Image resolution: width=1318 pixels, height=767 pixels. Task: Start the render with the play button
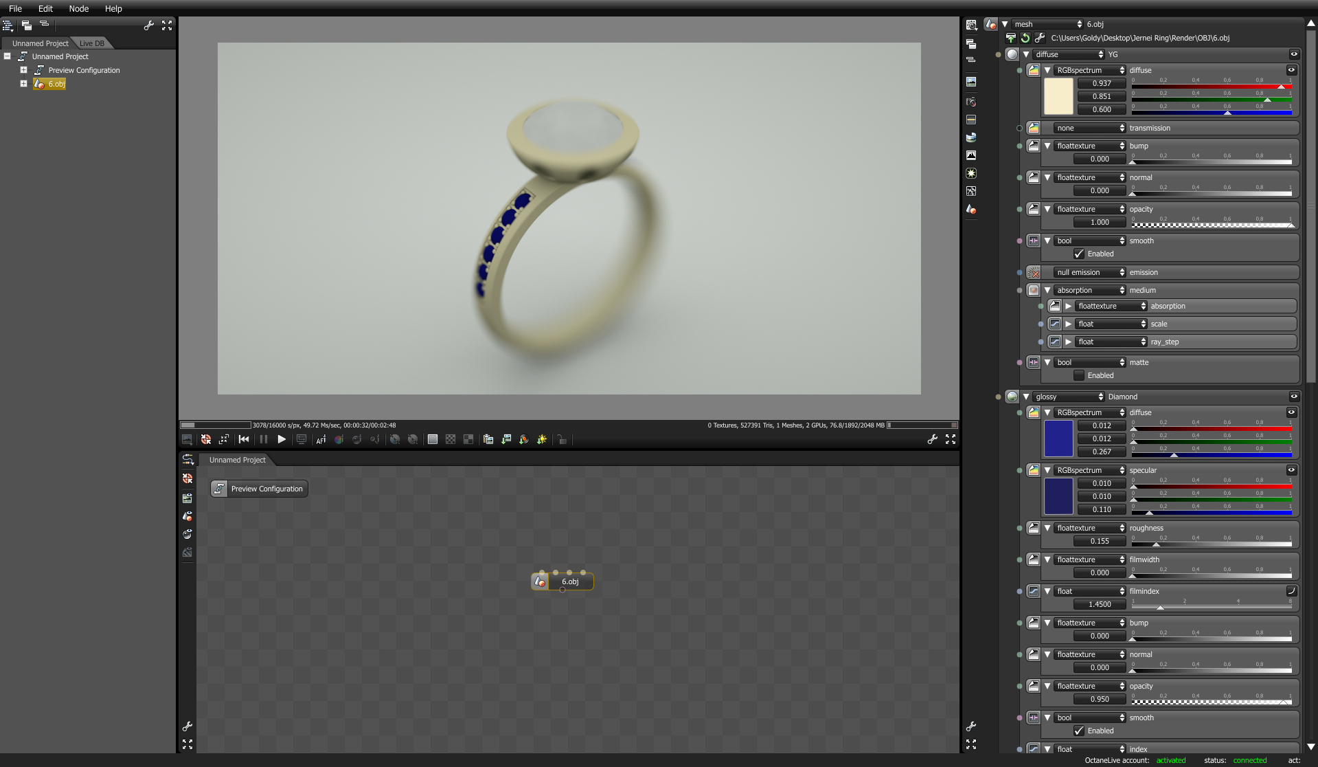pyautogui.click(x=282, y=439)
